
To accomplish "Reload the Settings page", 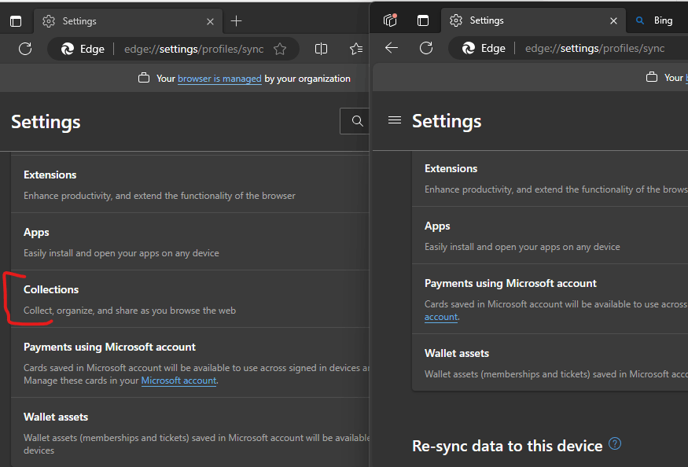I will click(24, 48).
